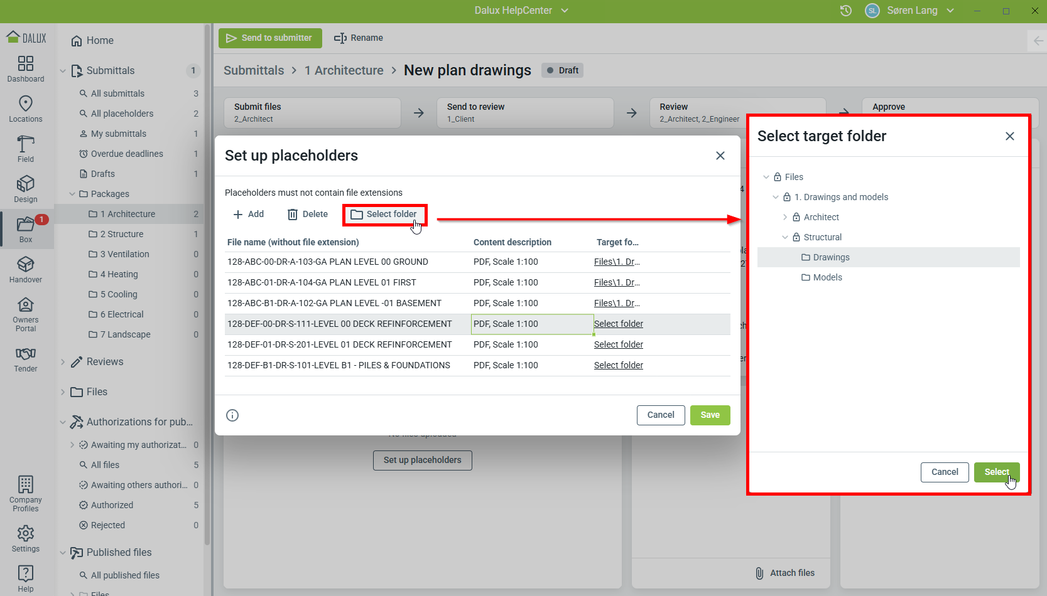Expand the Reviews section

point(63,362)
